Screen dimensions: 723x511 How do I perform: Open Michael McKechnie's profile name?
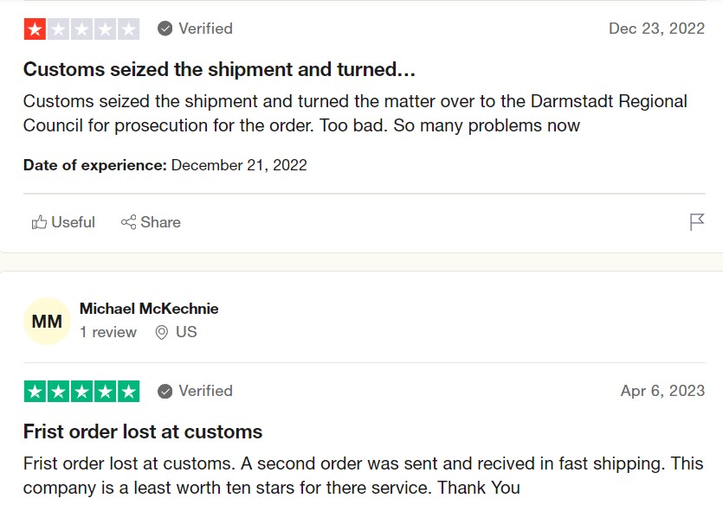149,309
